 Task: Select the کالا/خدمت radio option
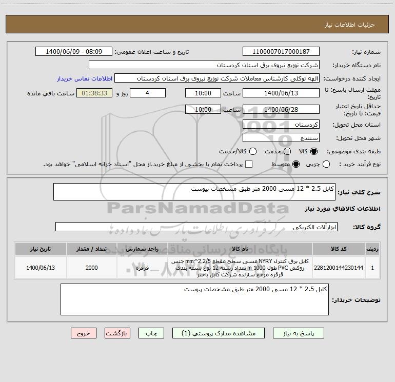tap(253, 151)
